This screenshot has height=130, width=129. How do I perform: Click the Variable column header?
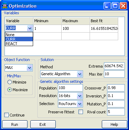pyautogui.click(x=19, y=21)
